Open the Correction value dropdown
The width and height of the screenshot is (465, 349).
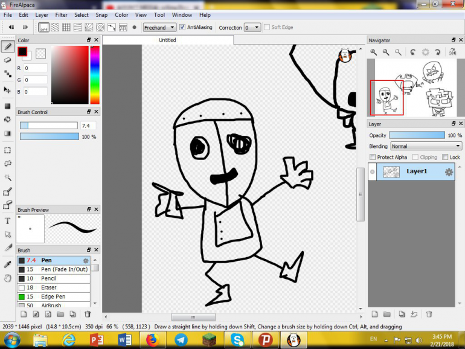[x=252, y=27]
